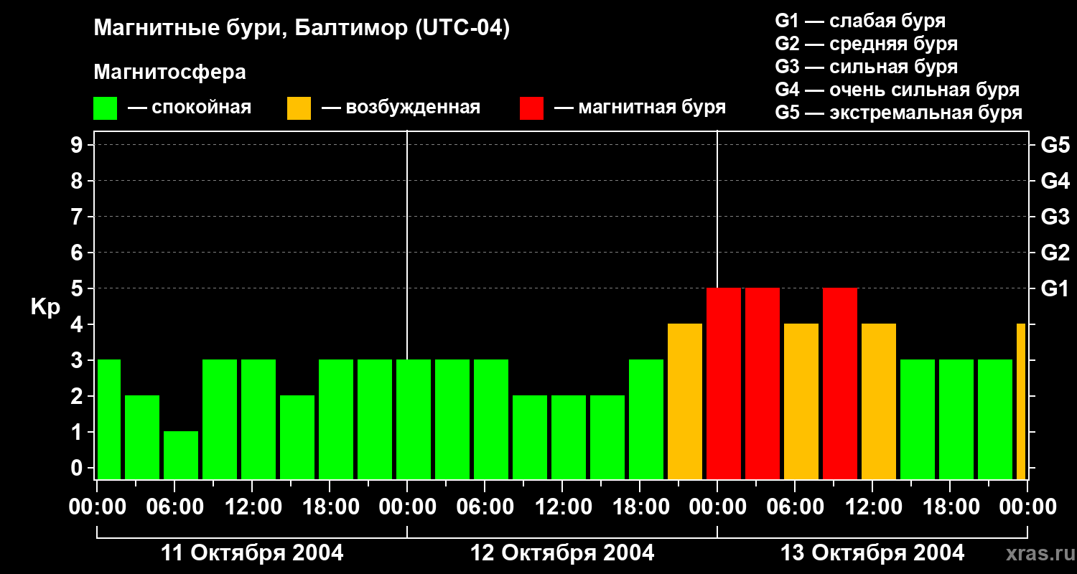Screen dimensions: 1077x574
Task: Click the '13 Октября 2004' date label
Action: click(x=872, y=553)
